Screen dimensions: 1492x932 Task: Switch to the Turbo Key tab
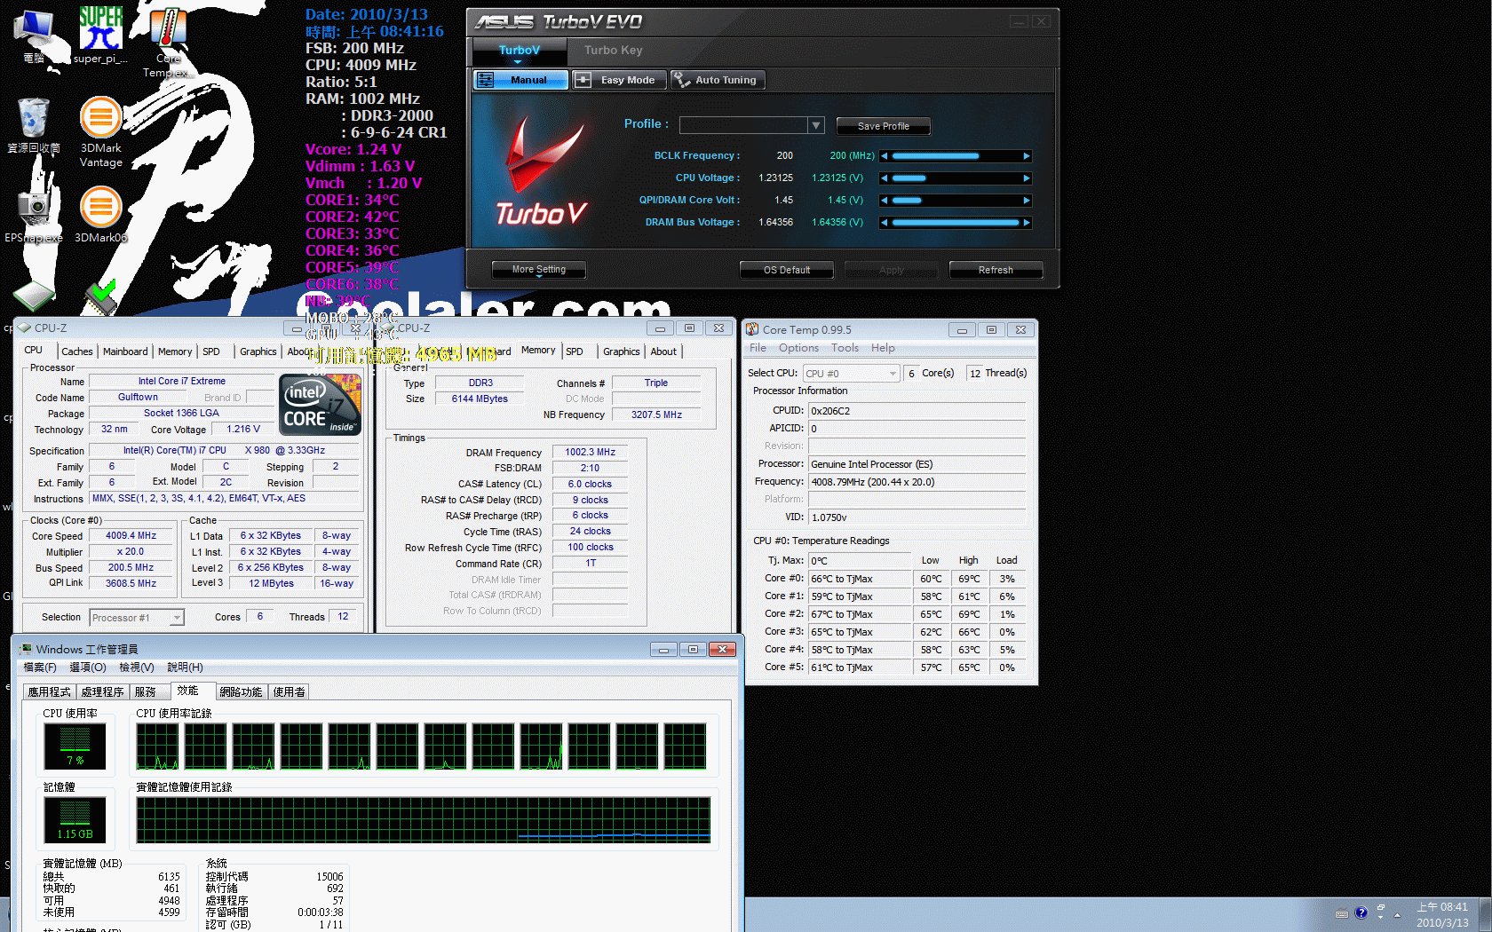pos(613,51)
